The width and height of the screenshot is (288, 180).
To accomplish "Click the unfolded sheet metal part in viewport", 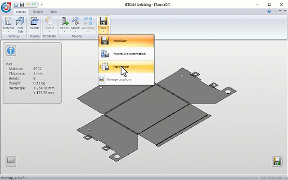I will 147,110.
